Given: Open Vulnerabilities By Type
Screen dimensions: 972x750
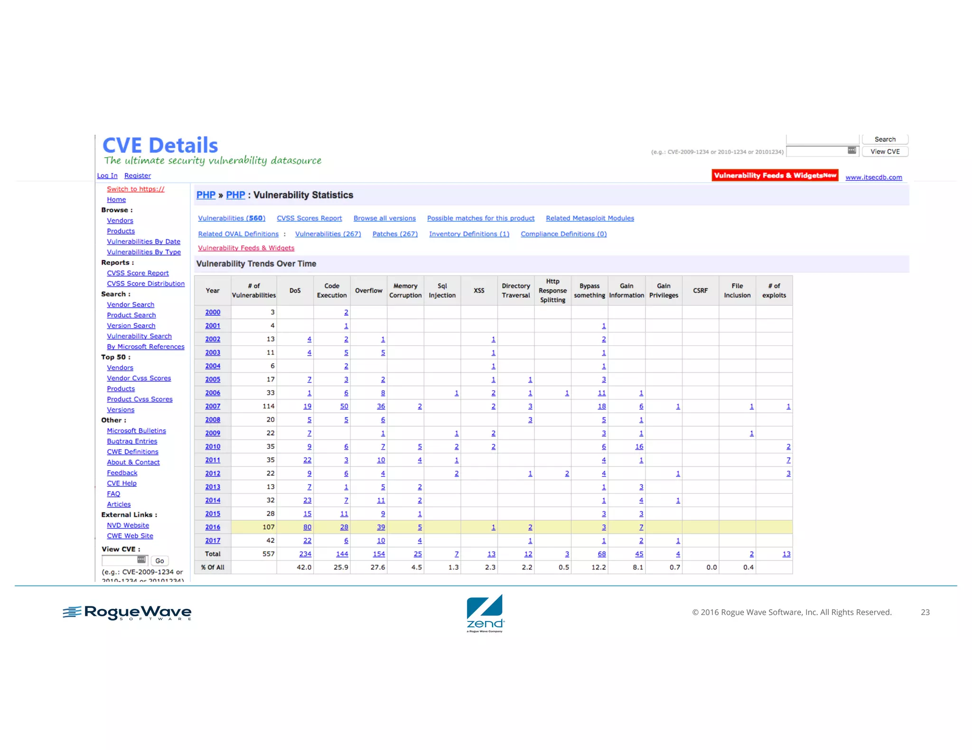Looking at the screenshot, I should [x=144, y=252].
